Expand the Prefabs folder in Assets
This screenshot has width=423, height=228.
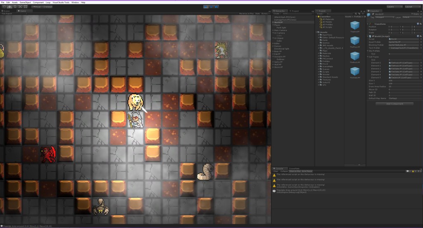318,61
